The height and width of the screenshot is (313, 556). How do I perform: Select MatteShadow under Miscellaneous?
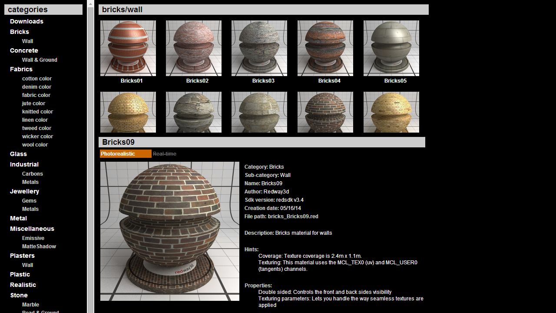tap(39, 246)
